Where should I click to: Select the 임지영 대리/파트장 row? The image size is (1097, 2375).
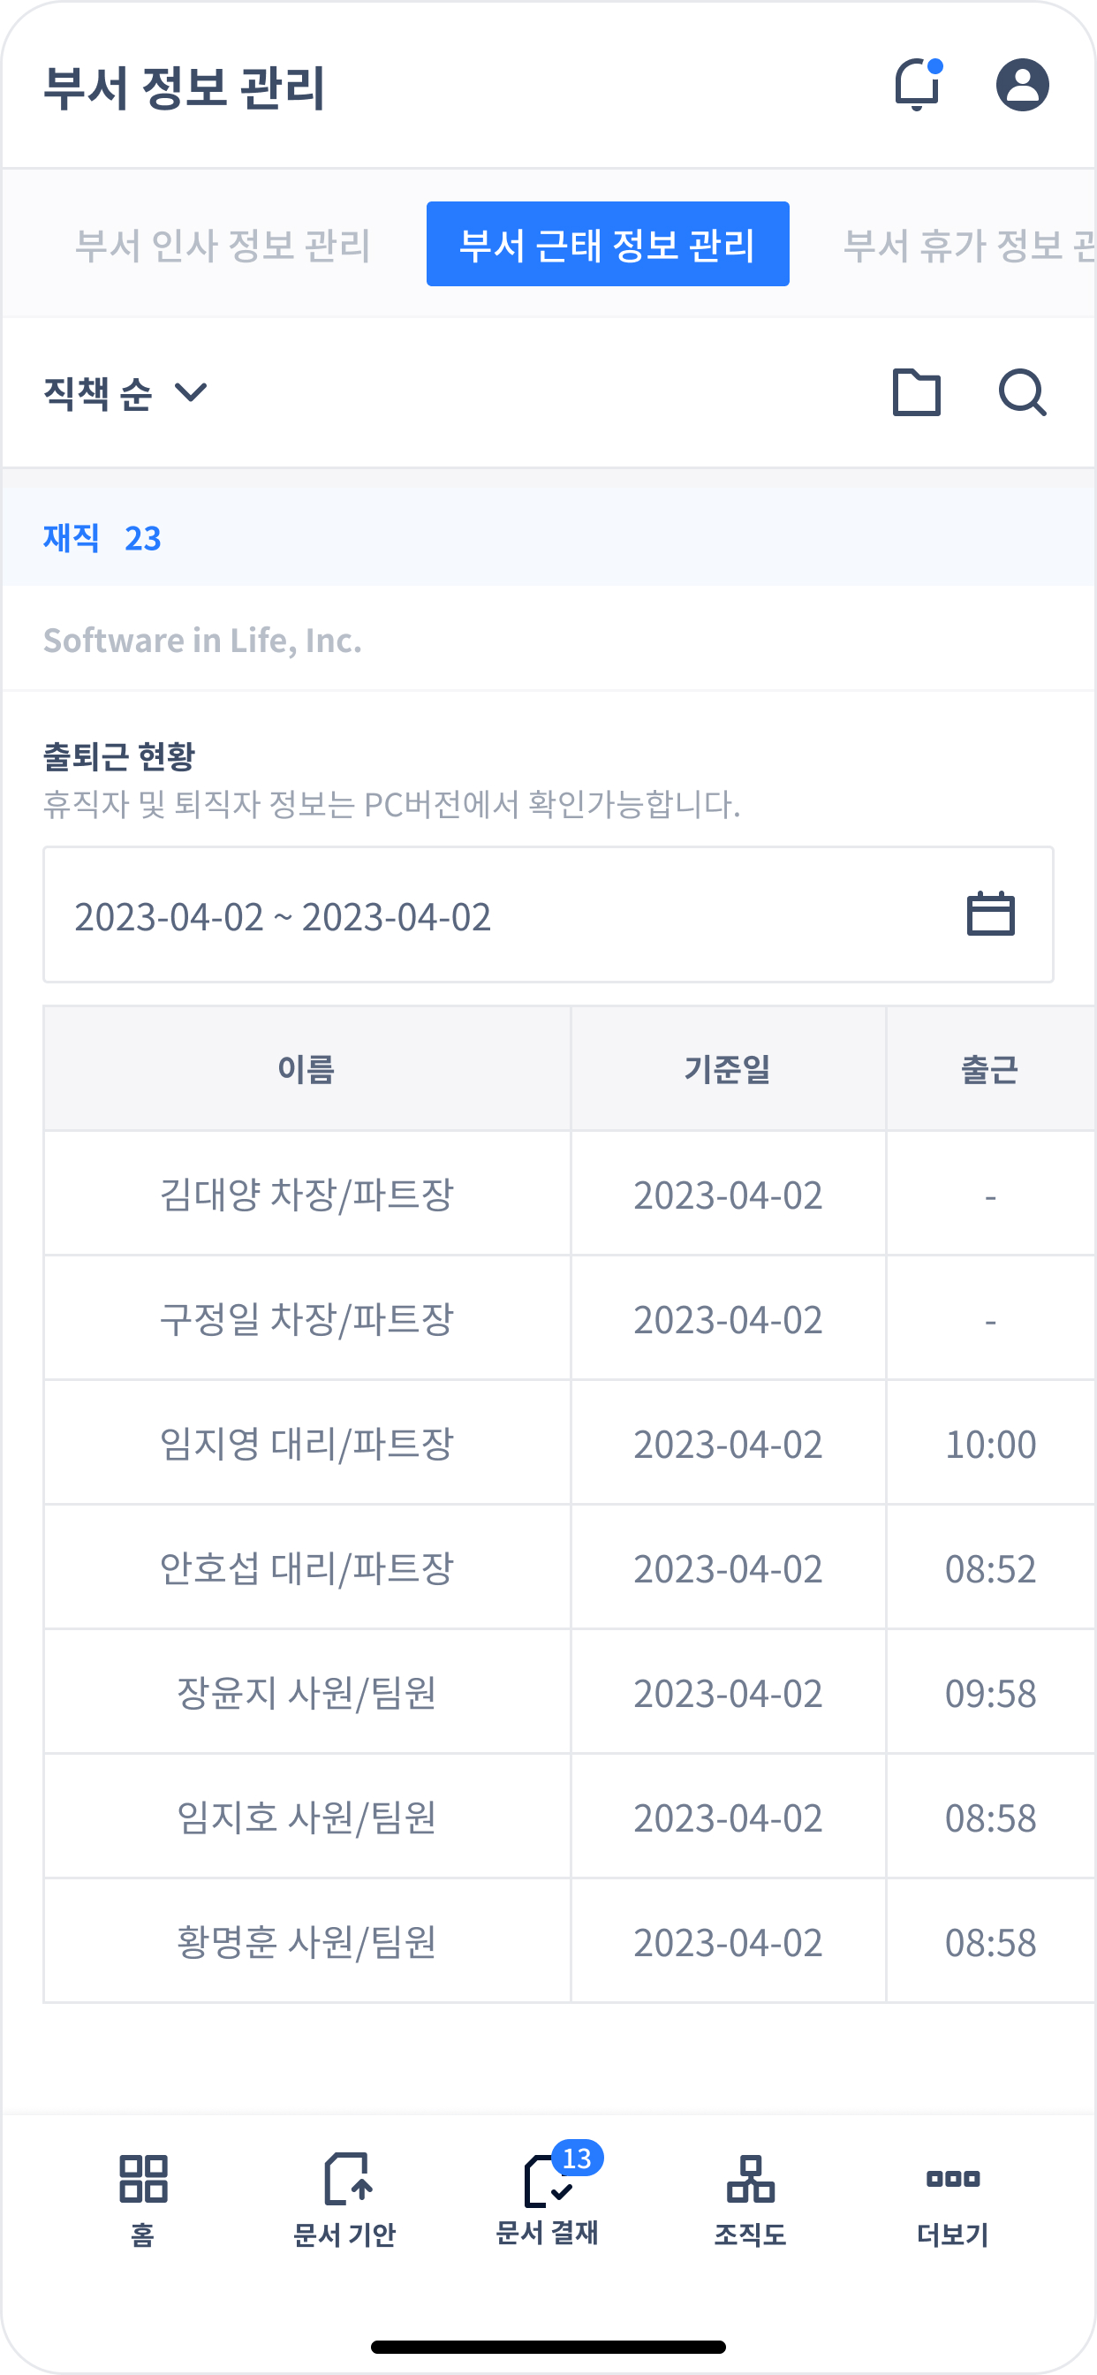point(570,1443)
